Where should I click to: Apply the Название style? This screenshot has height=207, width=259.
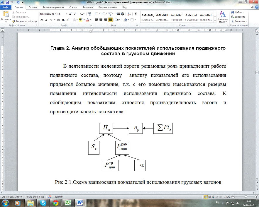pos(177,17)
